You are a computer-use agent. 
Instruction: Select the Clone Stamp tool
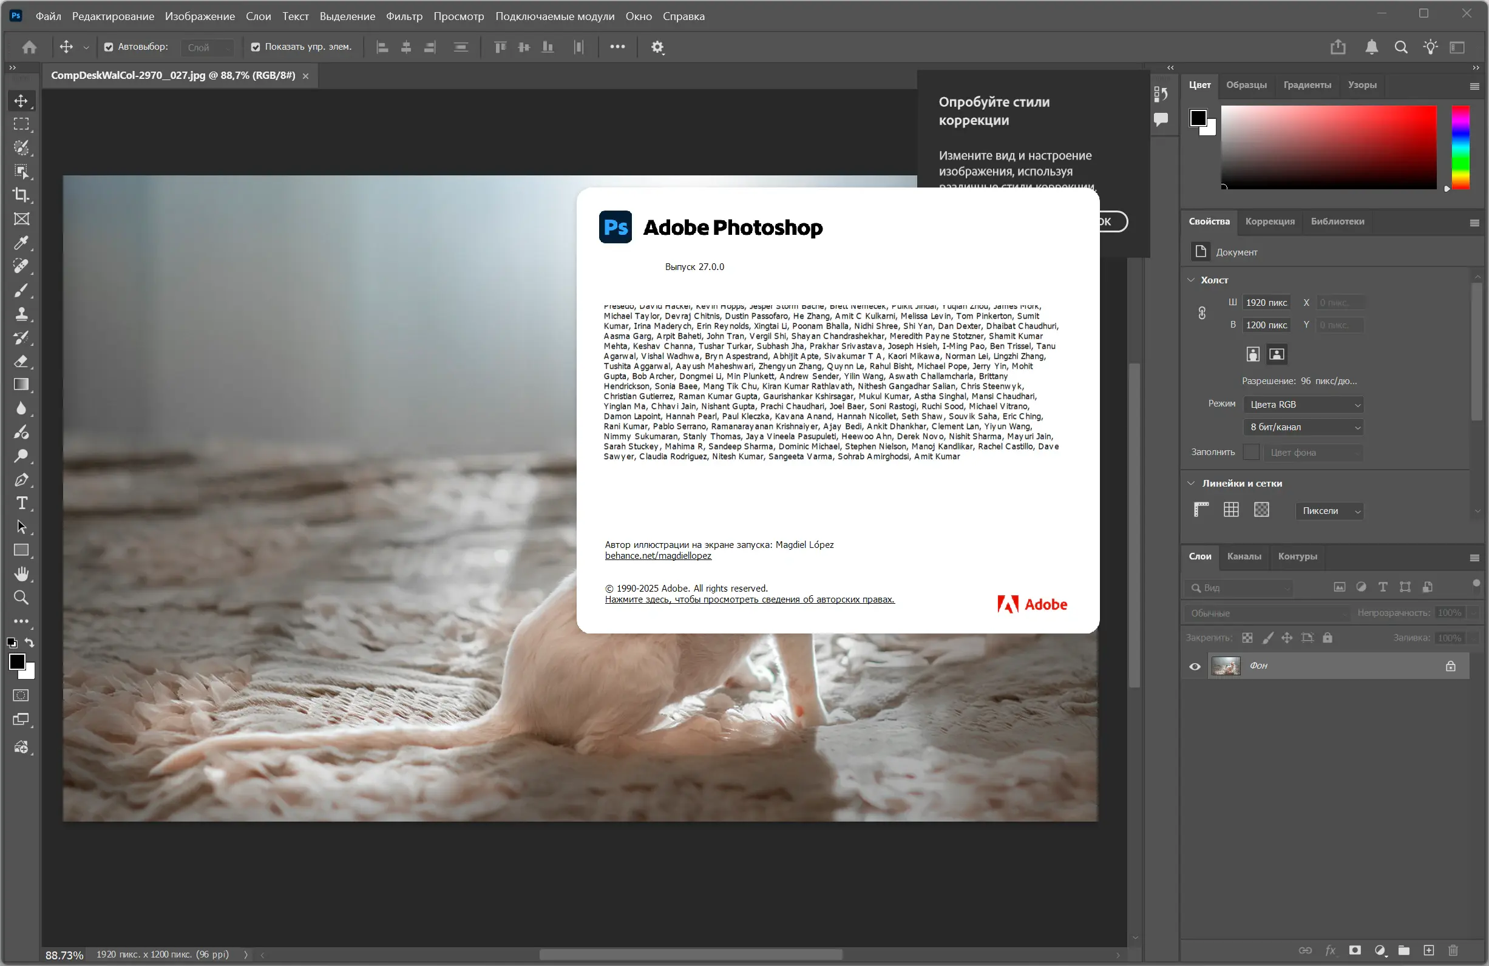[x=21, y=314]
